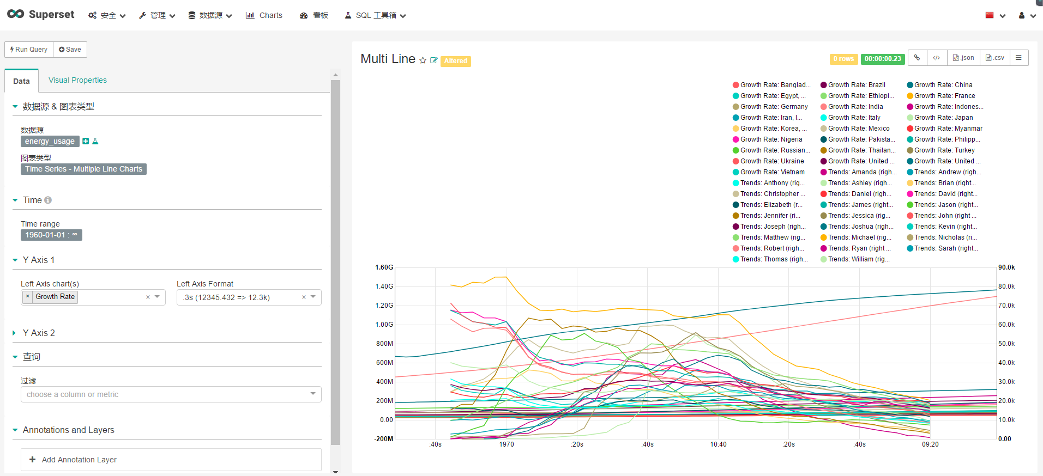Copy chart short link icon

click(x=917, y=58)
